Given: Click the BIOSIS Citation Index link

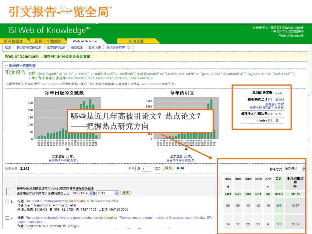Looking at the screenshot, I should (287, 27).
